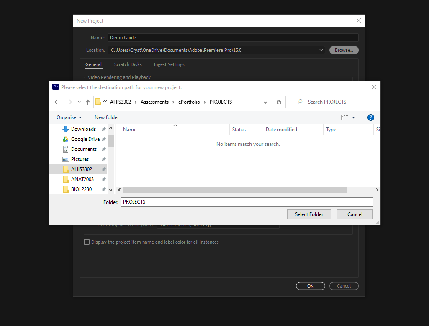The width and height of the screenshot is (429, 326).
Task: Open Pictures in the navigation pane
Action: 80,159
